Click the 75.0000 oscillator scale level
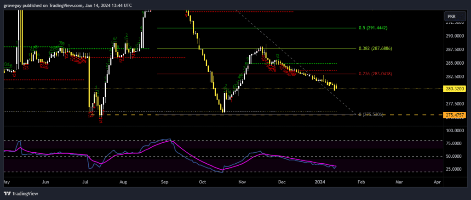 (x=454, y=144)
